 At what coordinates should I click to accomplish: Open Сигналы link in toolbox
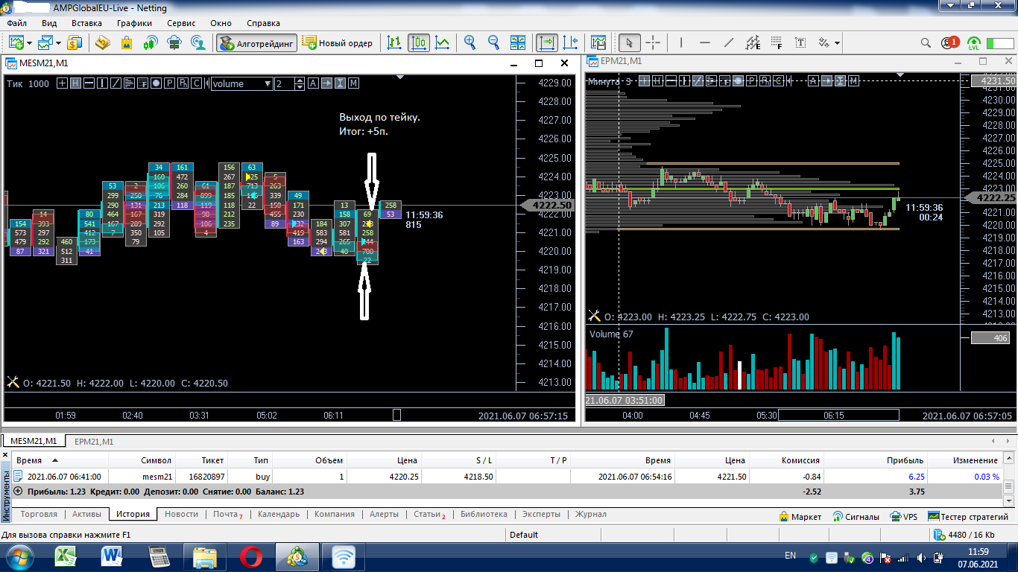pos(856,516)
